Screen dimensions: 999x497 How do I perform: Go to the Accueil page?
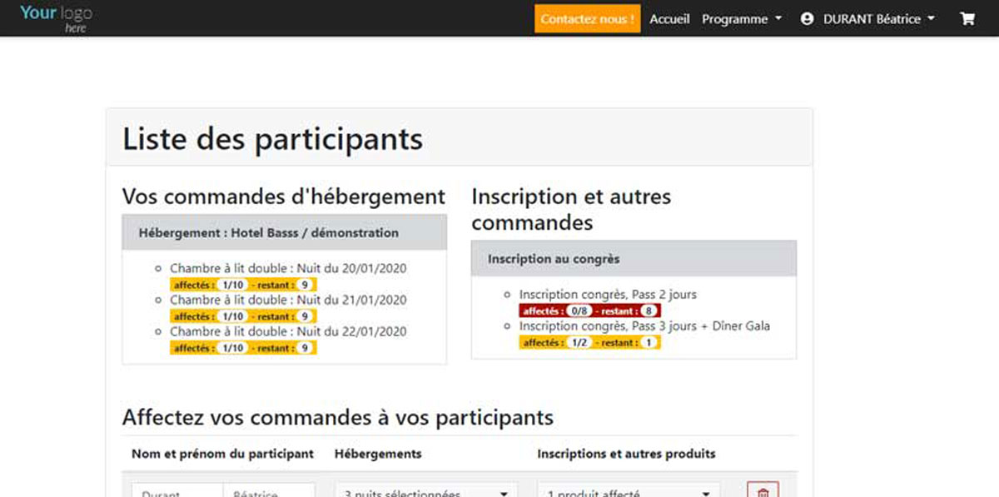click(x=669, y=18)
